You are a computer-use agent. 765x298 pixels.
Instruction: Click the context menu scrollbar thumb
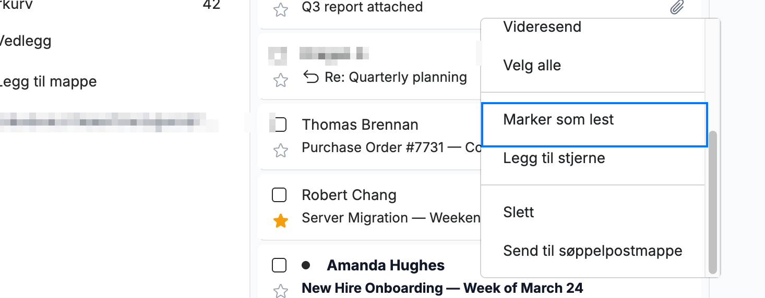pos(713,202)
